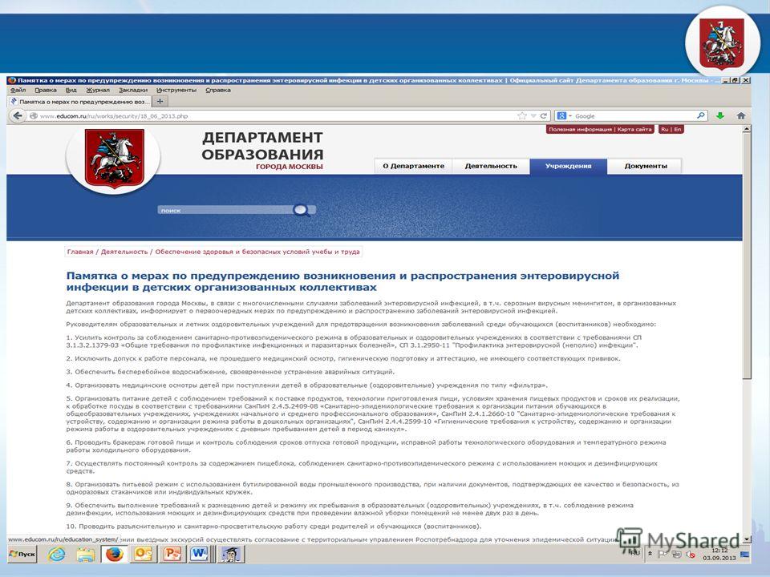The height and width of the screenshot is (577, 770).
Task: Click the heading "Памятка о мерах по предупреждению"
Action: pos(342,281)
